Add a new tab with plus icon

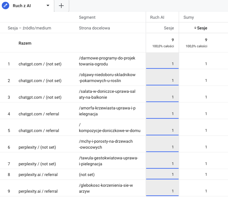61,6
